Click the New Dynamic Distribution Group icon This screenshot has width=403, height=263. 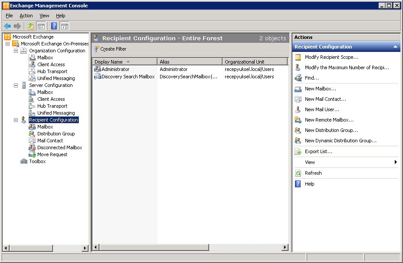point(298,141)
